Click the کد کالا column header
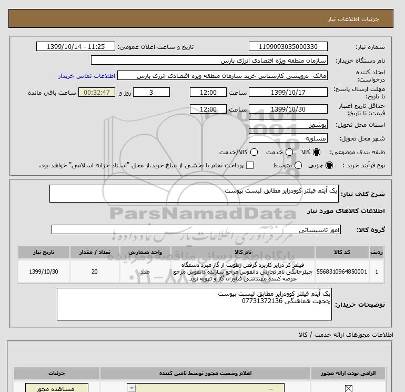 pyautogui.click(x=342, y=252)
